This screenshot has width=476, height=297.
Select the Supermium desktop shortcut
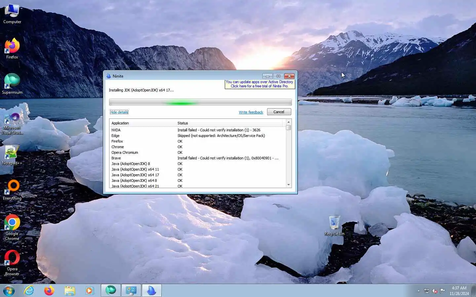coord(12,84)
